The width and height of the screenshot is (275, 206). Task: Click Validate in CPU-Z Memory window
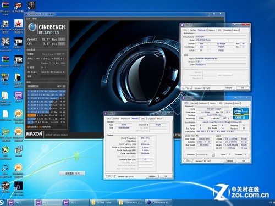click(x=152, y=176)
